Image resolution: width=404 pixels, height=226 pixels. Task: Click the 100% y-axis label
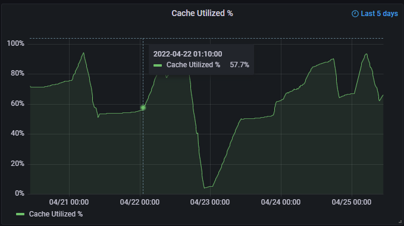click(15, 43)
